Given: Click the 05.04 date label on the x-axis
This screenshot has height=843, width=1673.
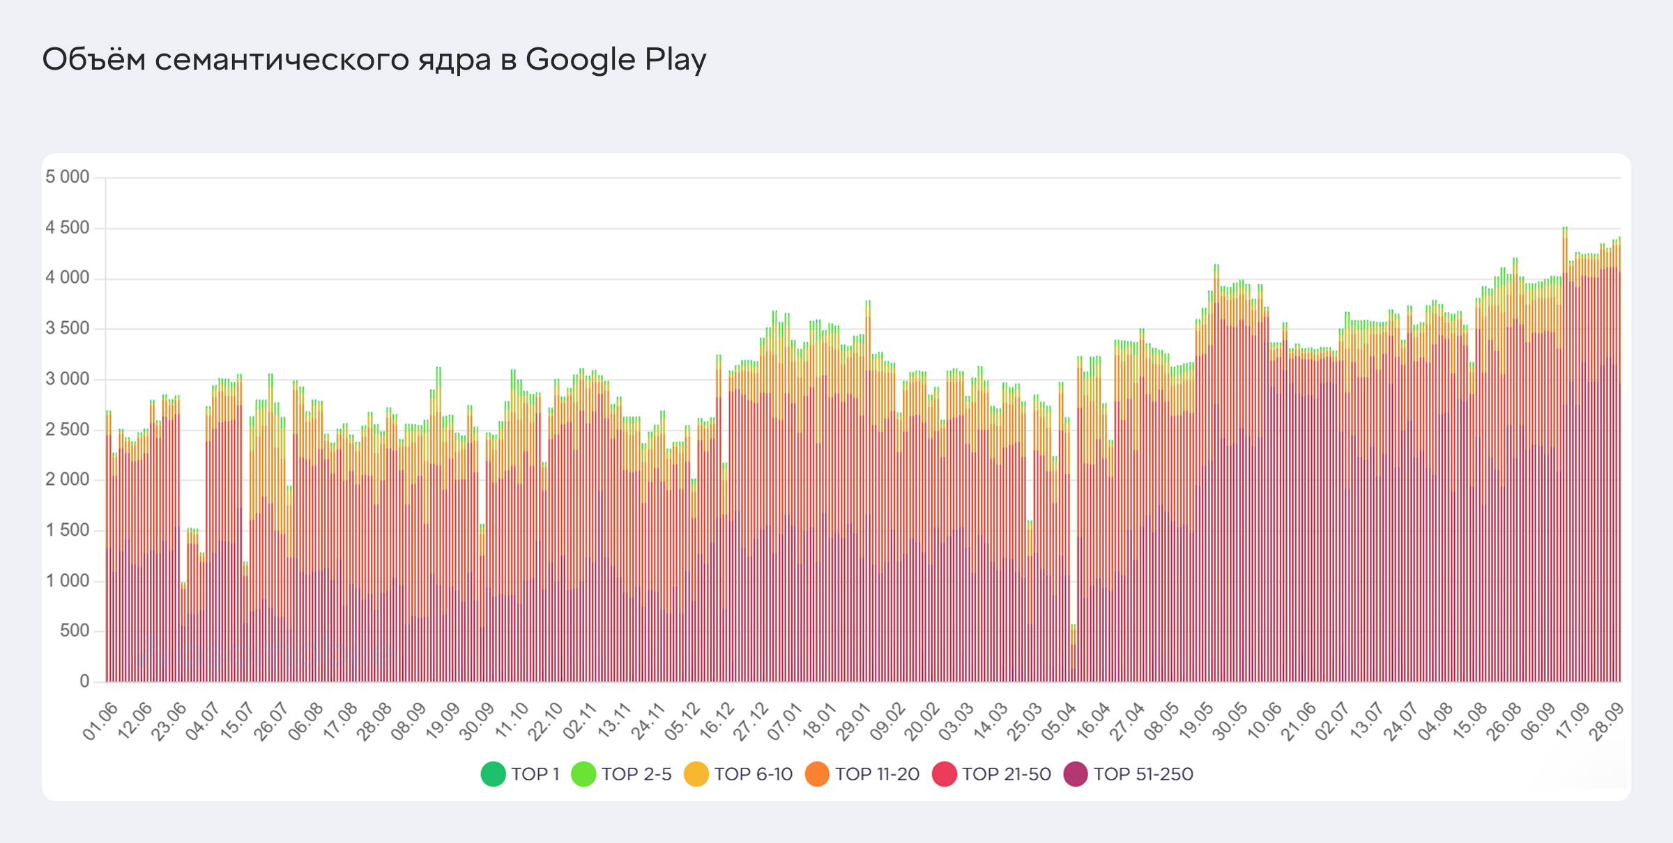Looking at the screenshot, I should tap(1059, 722).
